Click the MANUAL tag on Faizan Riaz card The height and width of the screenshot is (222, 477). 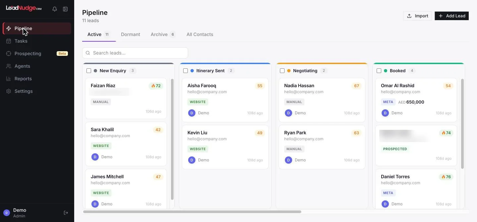(101, 102)
